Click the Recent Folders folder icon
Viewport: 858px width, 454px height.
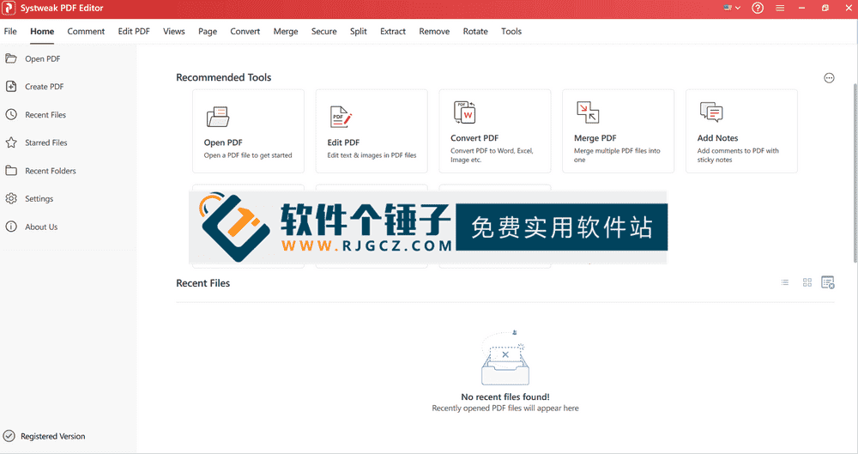11,170
